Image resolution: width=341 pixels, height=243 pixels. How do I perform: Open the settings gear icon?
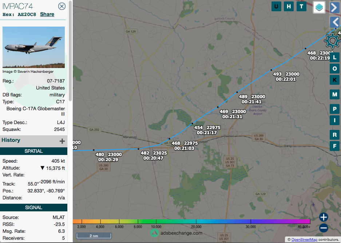[332, 41]
